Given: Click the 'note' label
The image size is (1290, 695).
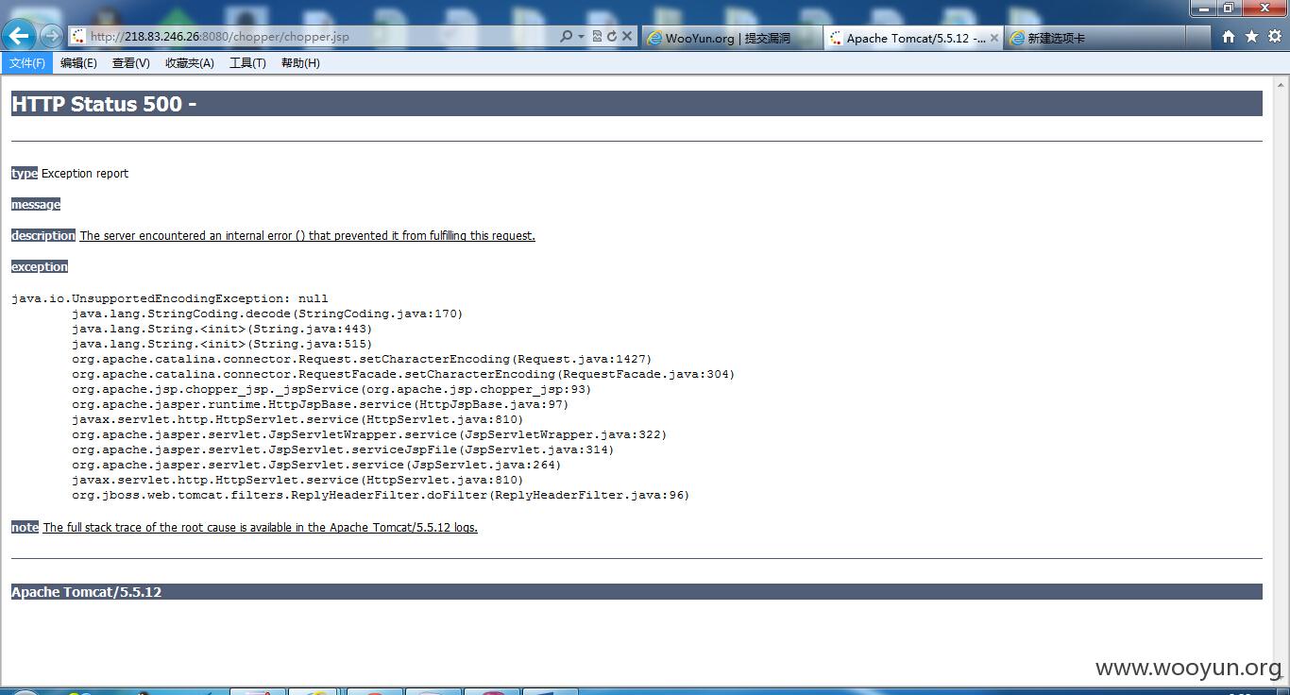Looking at the screenshot, I should pyautogui.click(x=25, y=527).
